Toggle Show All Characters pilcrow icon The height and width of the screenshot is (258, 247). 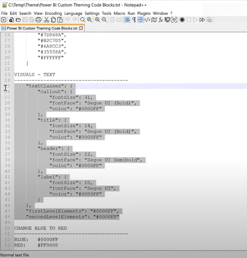pos(134,20)
